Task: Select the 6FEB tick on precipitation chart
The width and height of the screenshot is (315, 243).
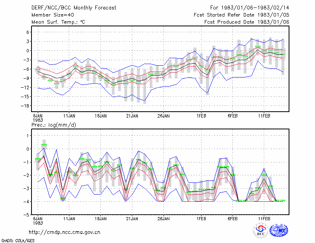Action: (233, 219)
